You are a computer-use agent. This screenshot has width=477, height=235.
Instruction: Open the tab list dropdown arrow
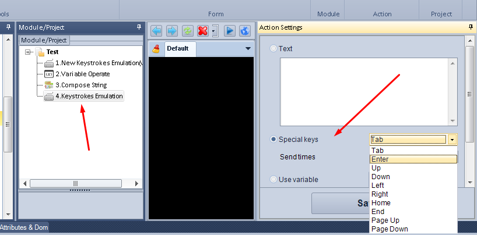click(x=248, y=49)
